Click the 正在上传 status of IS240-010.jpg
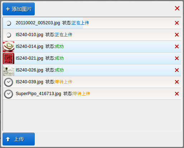This screenshot has height=148, width=184. 63,35
